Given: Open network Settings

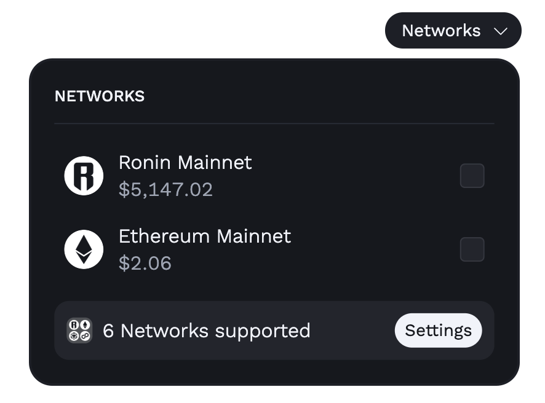Looking at the screenshot, I should coord(439,331).
